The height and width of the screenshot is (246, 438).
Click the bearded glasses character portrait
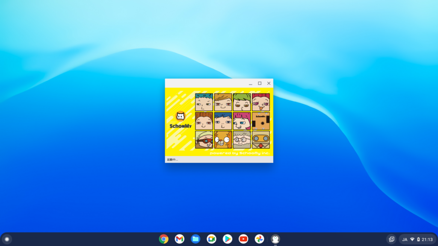coord(242,140)
